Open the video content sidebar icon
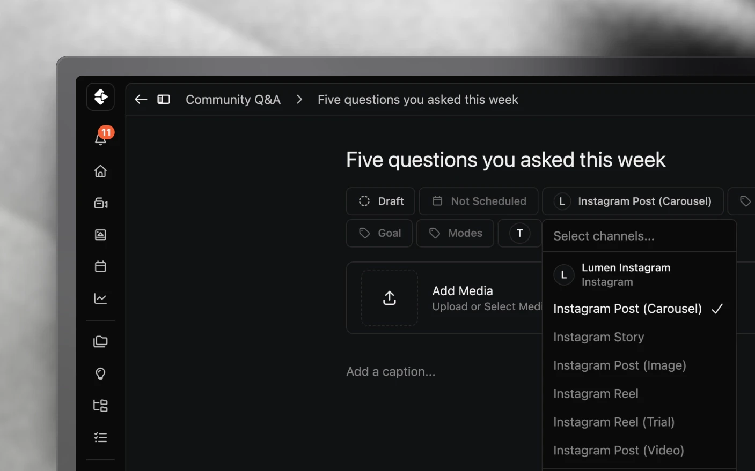 click(x=100, y=203)
